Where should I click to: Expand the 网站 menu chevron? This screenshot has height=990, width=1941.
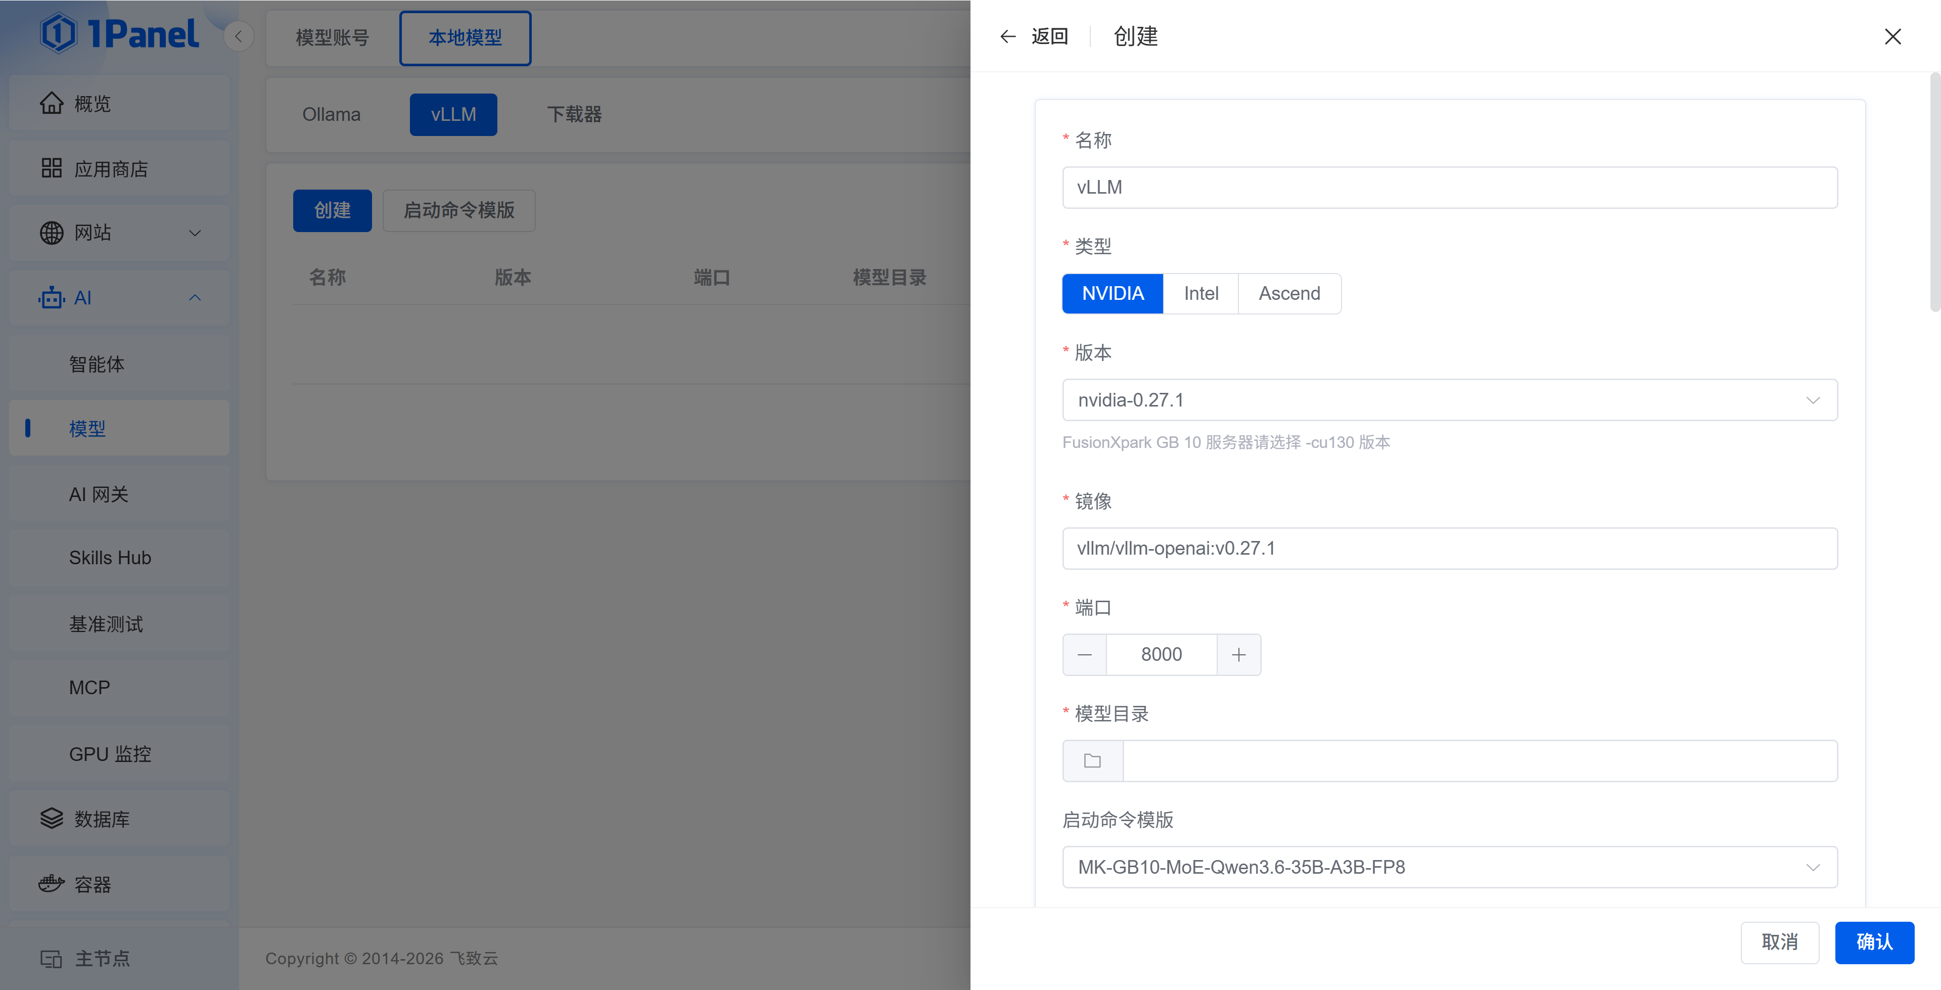(x=195, y=233)
